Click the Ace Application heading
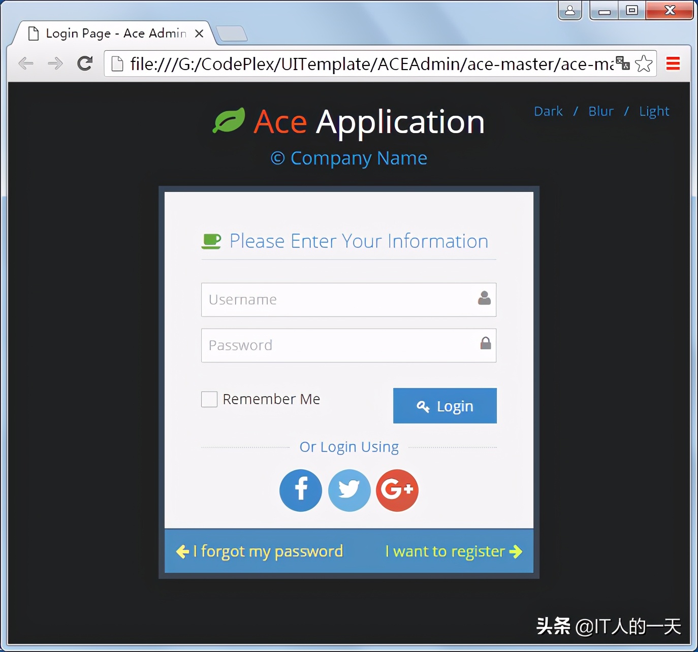698x652 pixels. [369, 122]
